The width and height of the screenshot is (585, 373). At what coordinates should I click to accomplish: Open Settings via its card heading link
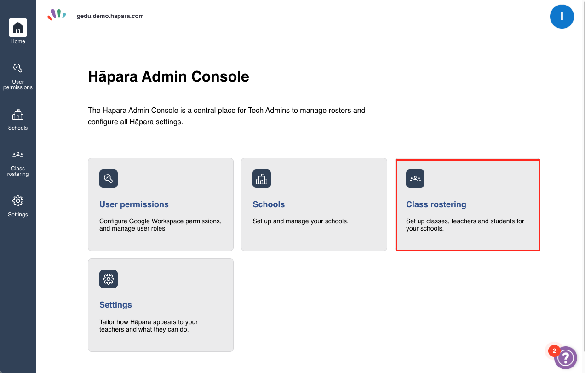pos(115,304)
